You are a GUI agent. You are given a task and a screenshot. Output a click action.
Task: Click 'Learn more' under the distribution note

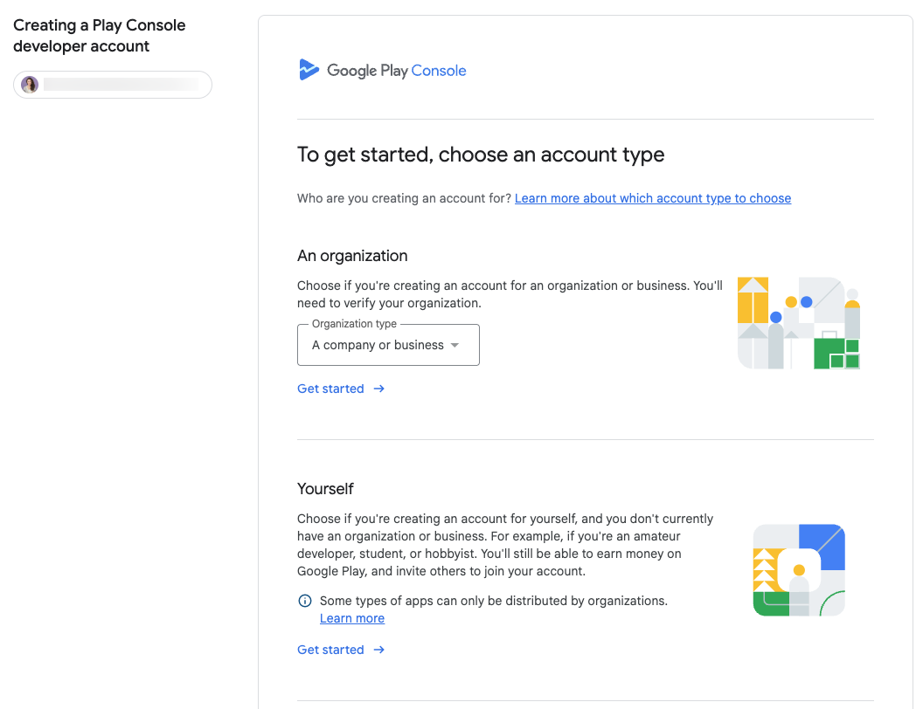351,618
